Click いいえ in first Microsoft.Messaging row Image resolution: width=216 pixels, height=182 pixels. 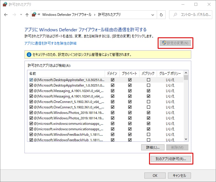click(x=170, y=91)
